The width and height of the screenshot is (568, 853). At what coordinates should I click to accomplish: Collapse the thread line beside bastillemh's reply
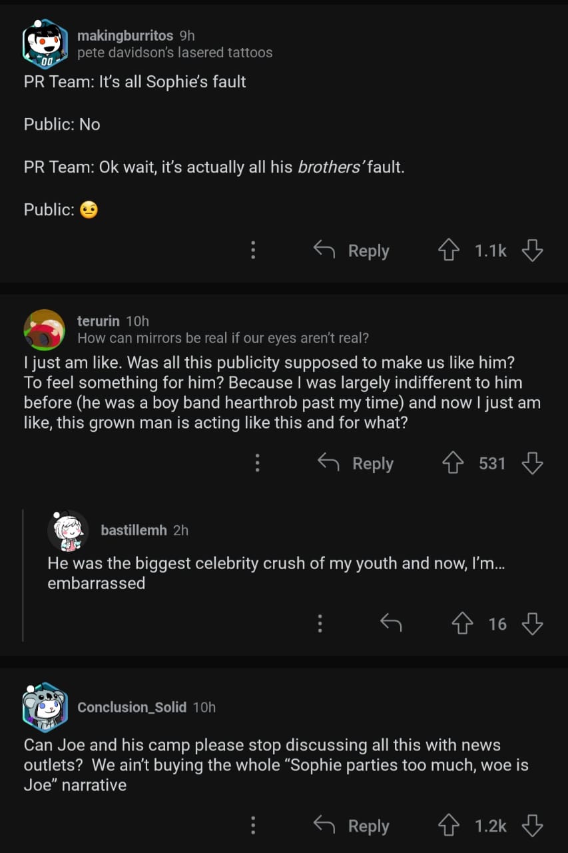click(23, 573)
